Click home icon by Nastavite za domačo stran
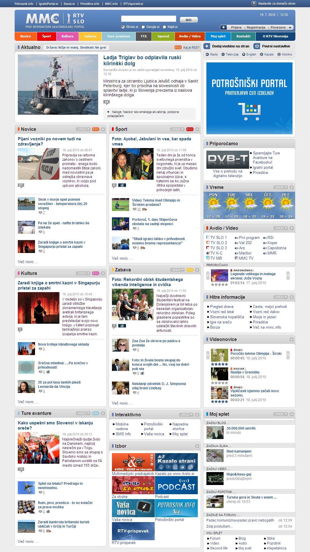 [x=254, y=3]
